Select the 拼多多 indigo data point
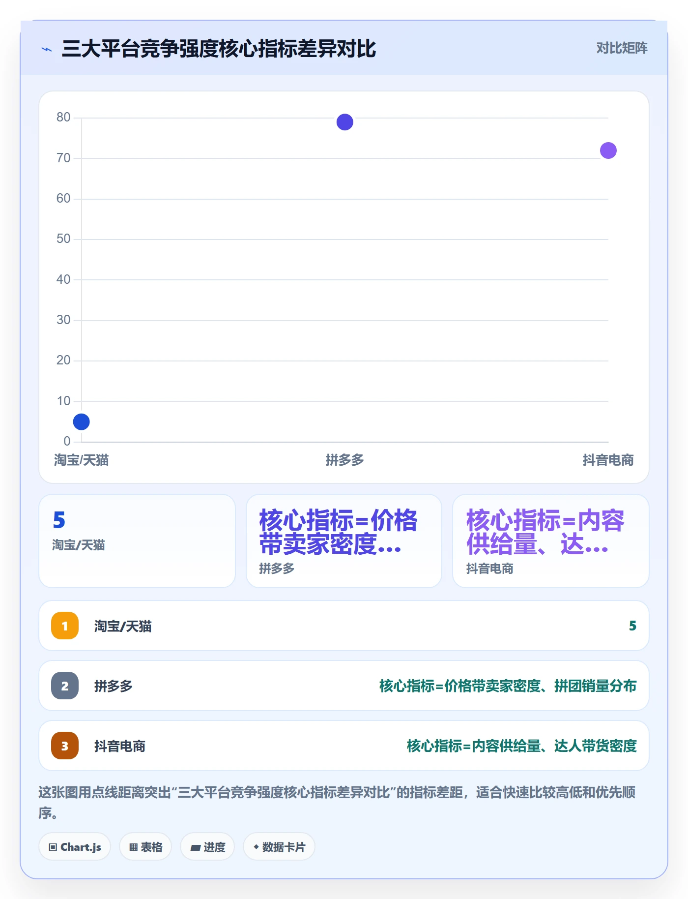The image size is (688, 899). 344,122
